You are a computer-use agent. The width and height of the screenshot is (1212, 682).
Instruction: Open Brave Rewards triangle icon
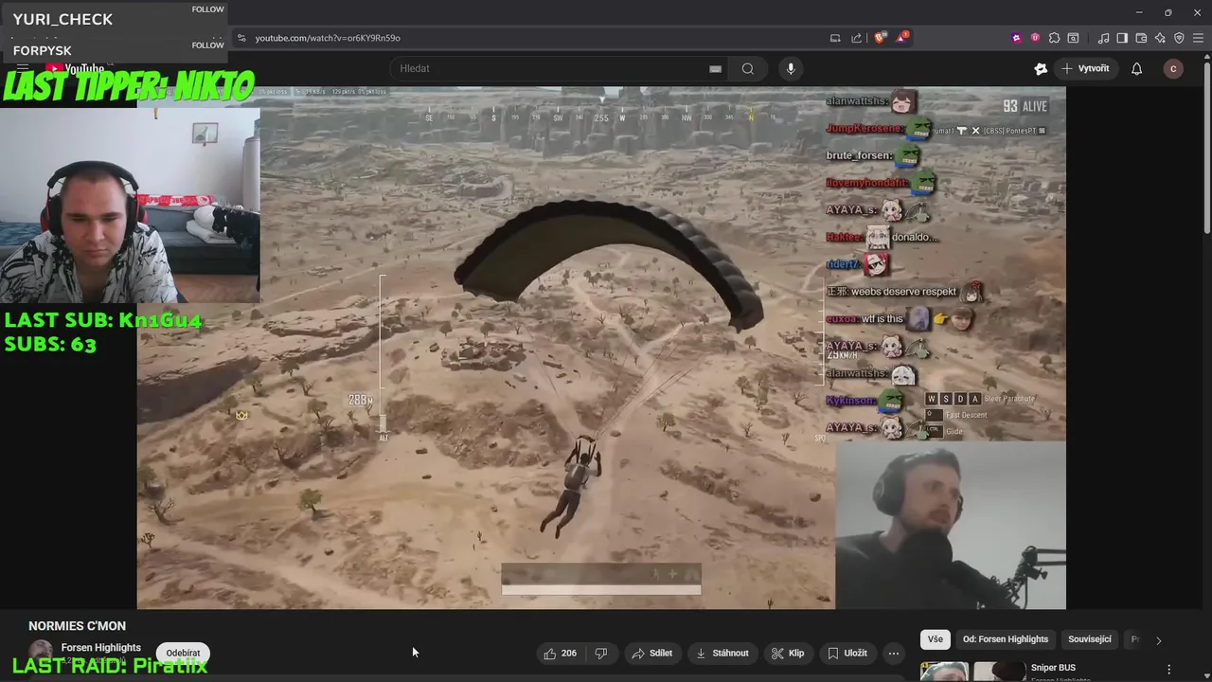coord(902,38)
